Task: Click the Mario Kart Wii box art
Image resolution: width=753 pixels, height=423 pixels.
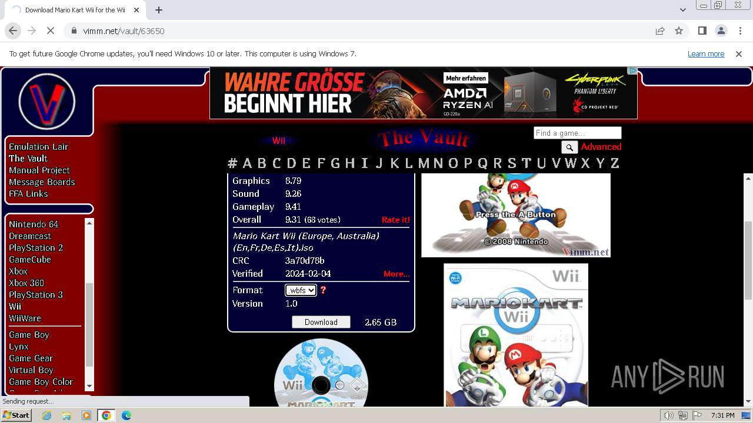Action: pyautogui.click(x=516, y=335)
